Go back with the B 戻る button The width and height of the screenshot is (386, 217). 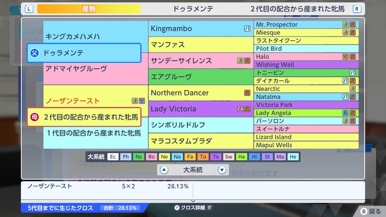tap(371, 211)
